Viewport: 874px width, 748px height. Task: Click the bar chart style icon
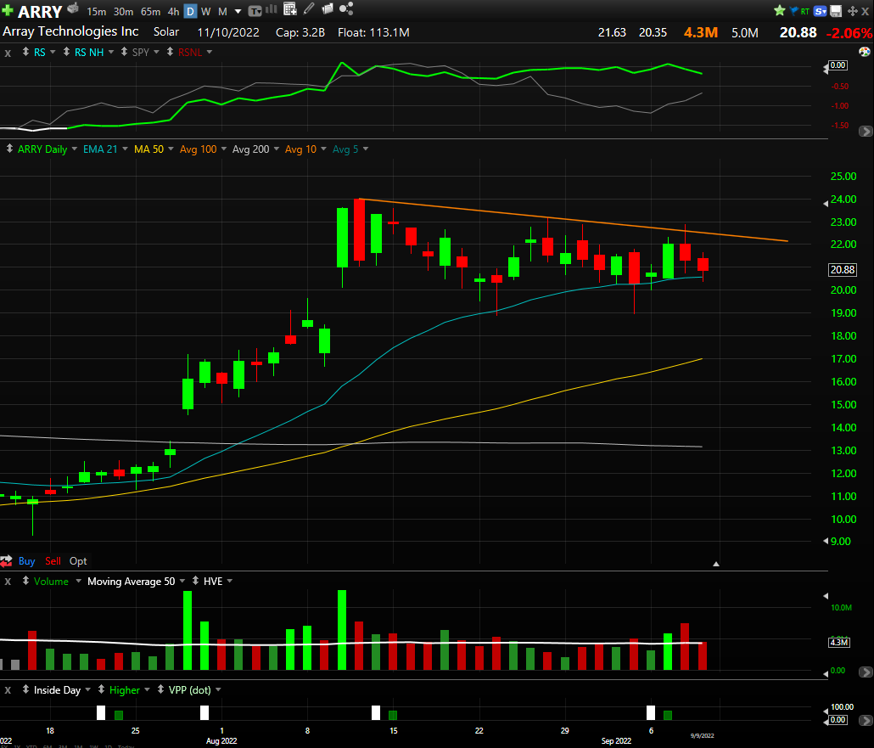[272, 9]
